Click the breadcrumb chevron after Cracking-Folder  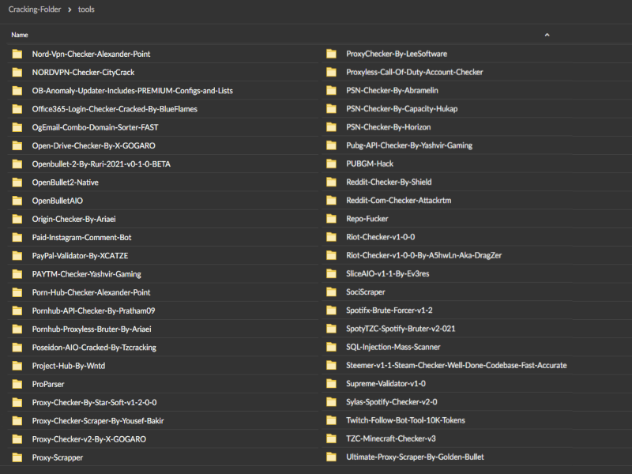pos(70,9)
